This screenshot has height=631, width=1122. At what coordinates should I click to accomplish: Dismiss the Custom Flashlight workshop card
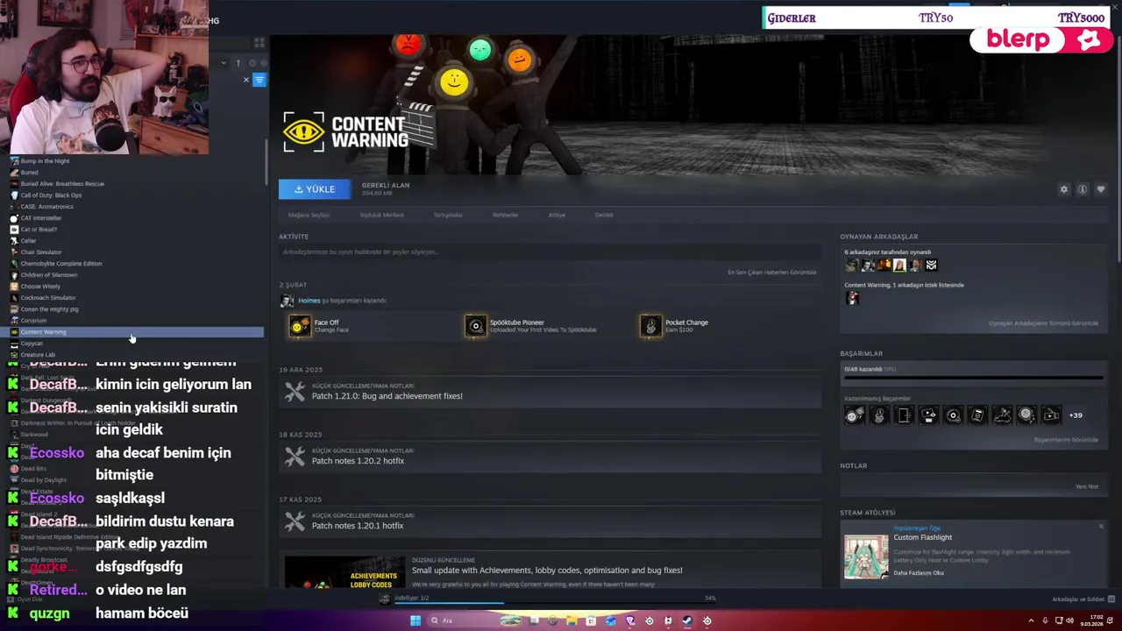click(x=1101, y=527)
